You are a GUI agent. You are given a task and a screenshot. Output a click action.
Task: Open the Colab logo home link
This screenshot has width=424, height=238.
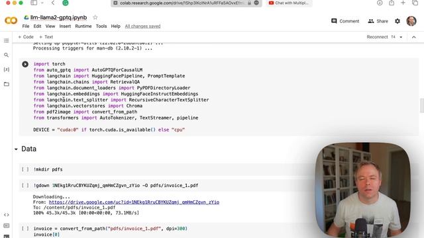[x=11, y=20]
